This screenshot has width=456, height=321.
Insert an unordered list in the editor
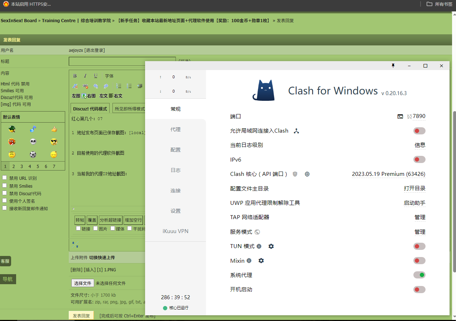point(129,86)
